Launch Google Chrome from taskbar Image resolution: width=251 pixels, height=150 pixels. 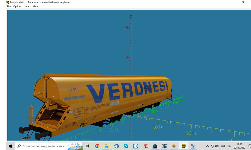97,146
